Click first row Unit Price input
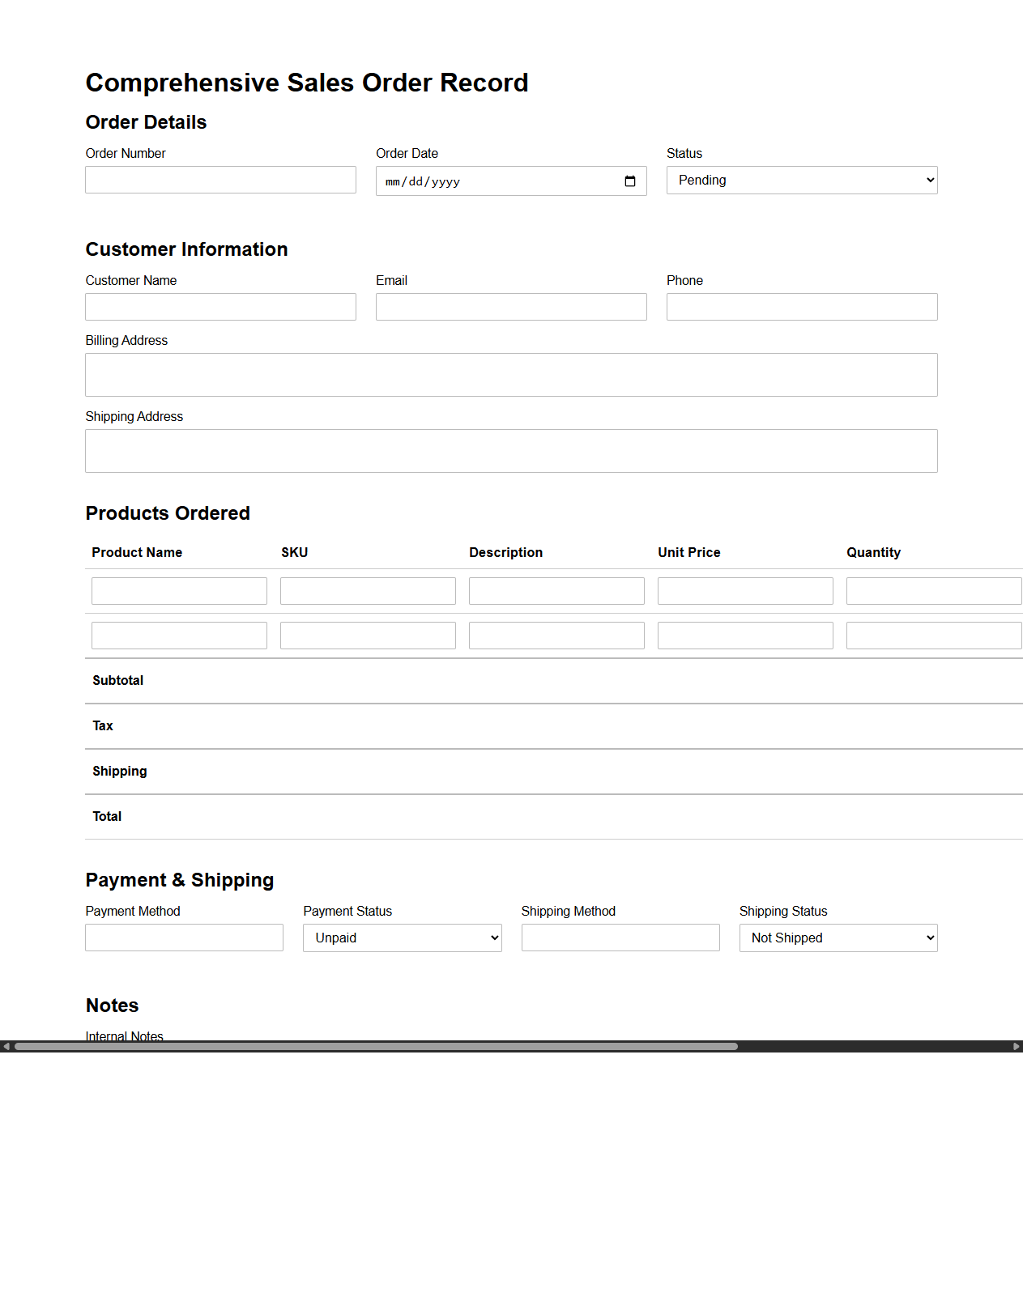The height and width of the screenshot is (1297, 1023). (x=745, y=591)
